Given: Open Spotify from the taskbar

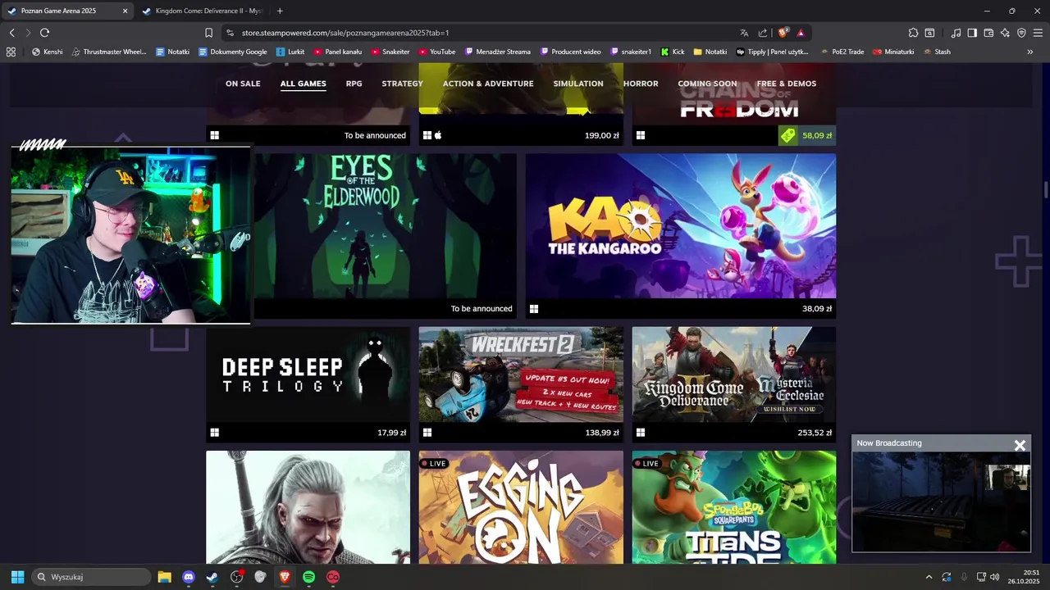Looking at the screenshot, I should tap(308, 577).
